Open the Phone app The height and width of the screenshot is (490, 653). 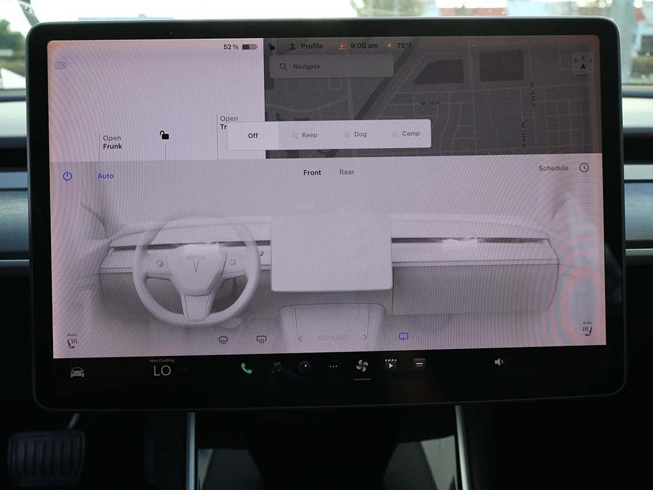tap(246, 368)
